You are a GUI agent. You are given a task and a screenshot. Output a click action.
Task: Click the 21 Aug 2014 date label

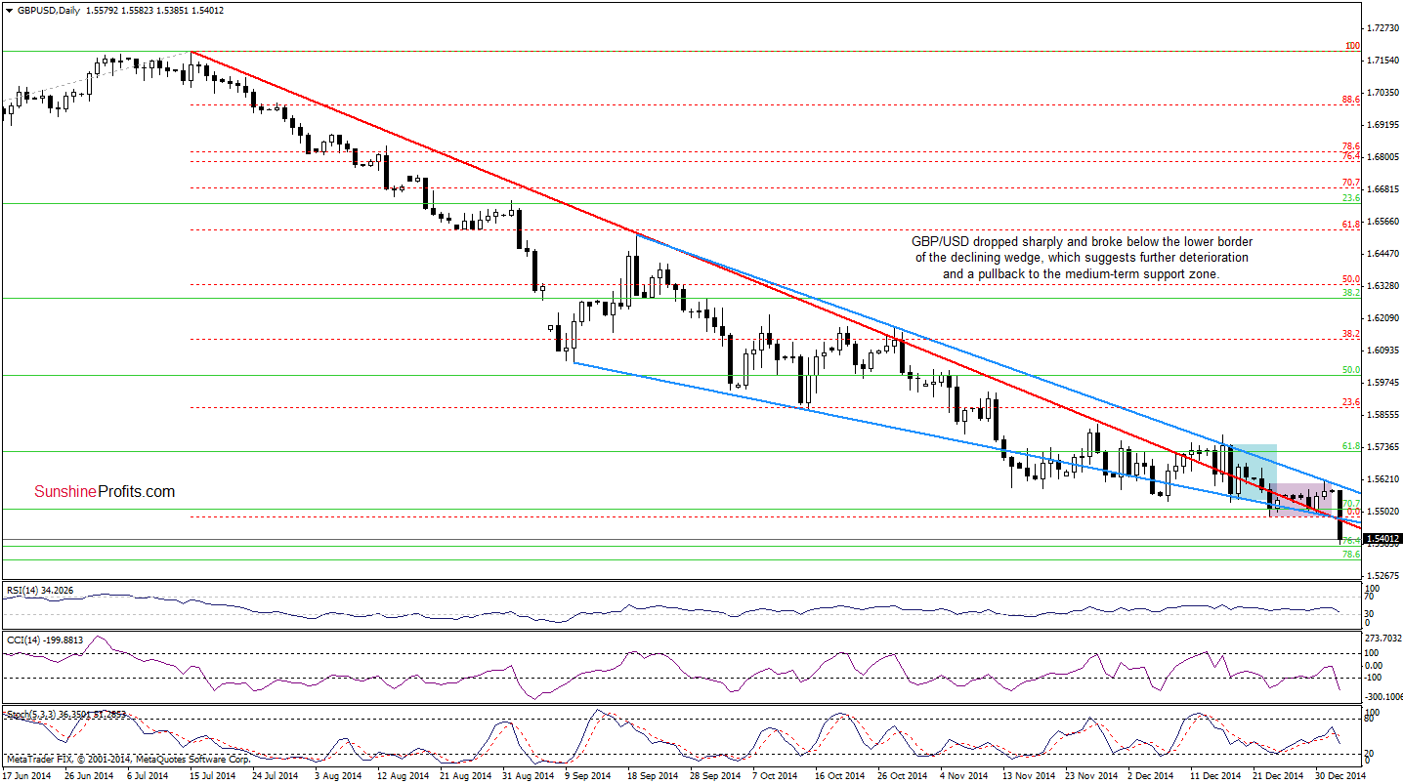[x=464, y=775]
